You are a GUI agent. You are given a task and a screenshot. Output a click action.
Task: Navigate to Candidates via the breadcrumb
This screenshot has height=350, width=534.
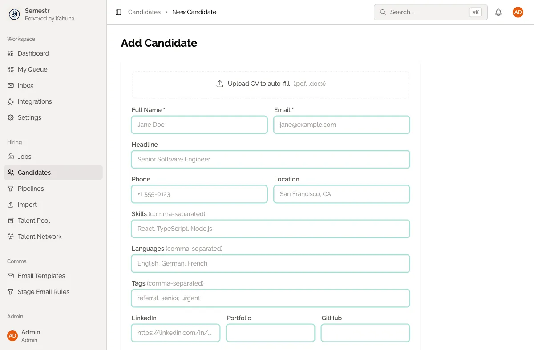[x=144, y=12]
